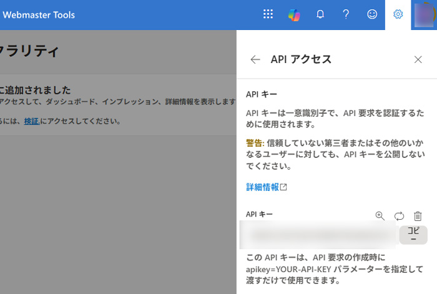The height and width of the screenshot is (294, 437).
Task: Regenerate the API key with refresh icon
Action: 399,216
